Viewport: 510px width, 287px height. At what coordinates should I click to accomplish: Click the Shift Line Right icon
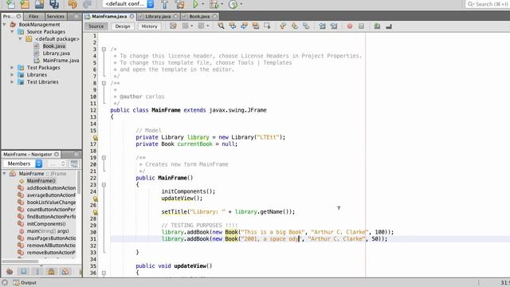[334, 26]
